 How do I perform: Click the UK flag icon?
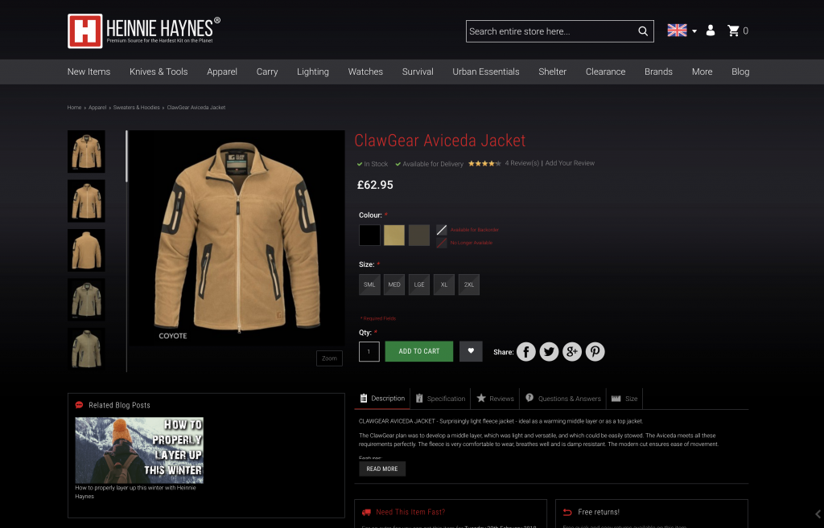click(677, 31)
